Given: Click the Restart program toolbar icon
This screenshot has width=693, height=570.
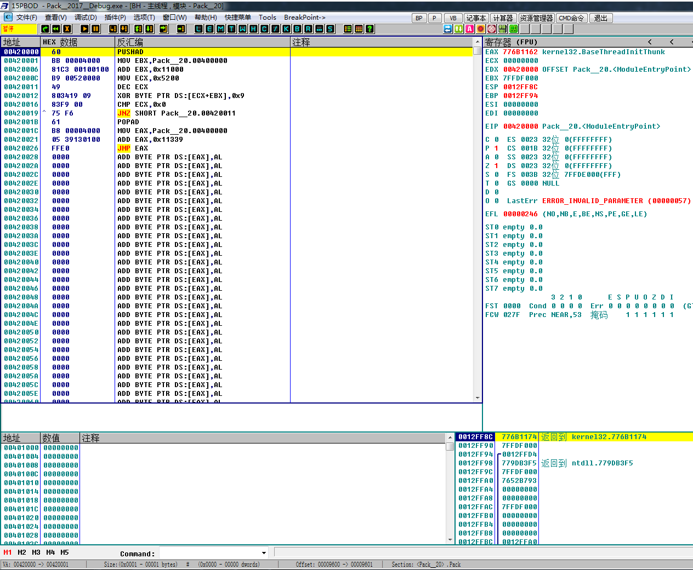Looking at the screenshot, I should click(56, 29).
